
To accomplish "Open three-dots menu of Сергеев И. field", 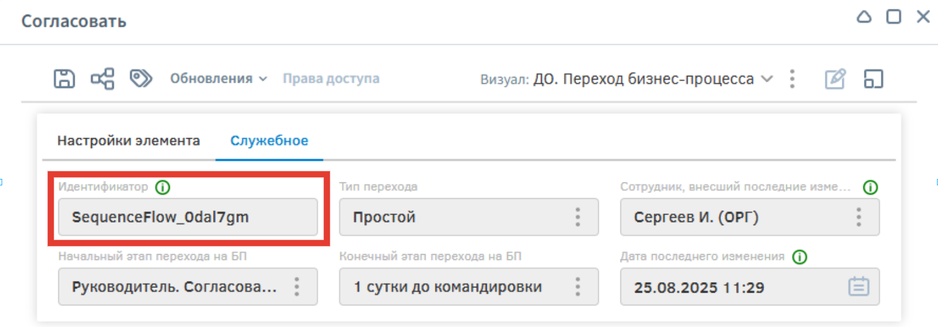I will [x=859, y=217].
